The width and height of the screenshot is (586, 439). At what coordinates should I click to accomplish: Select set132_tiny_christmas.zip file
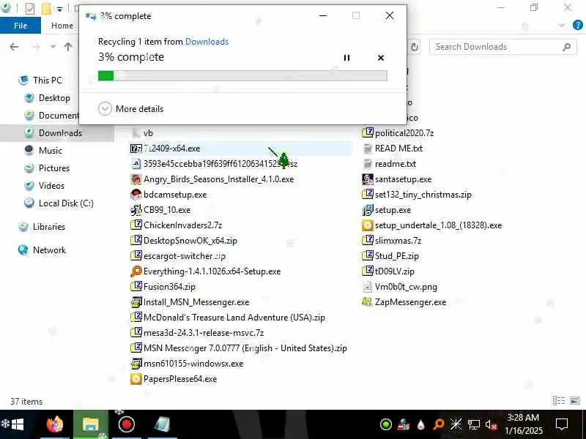pos(417,195)
